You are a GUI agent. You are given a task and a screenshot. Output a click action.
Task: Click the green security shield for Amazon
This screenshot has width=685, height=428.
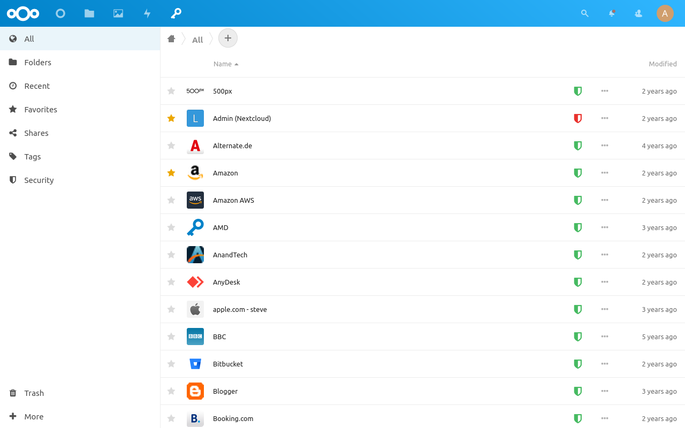(577, 173)
